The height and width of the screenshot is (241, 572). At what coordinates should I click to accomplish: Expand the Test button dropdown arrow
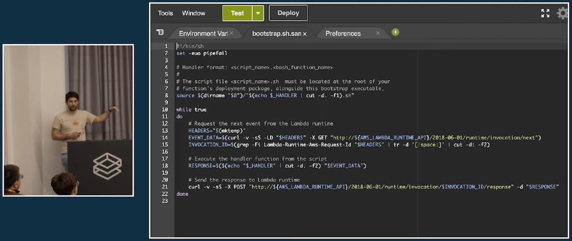pos(258,13)
